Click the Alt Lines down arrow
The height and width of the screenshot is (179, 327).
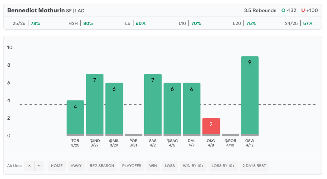pyautogui.click(x=39, y=166)
